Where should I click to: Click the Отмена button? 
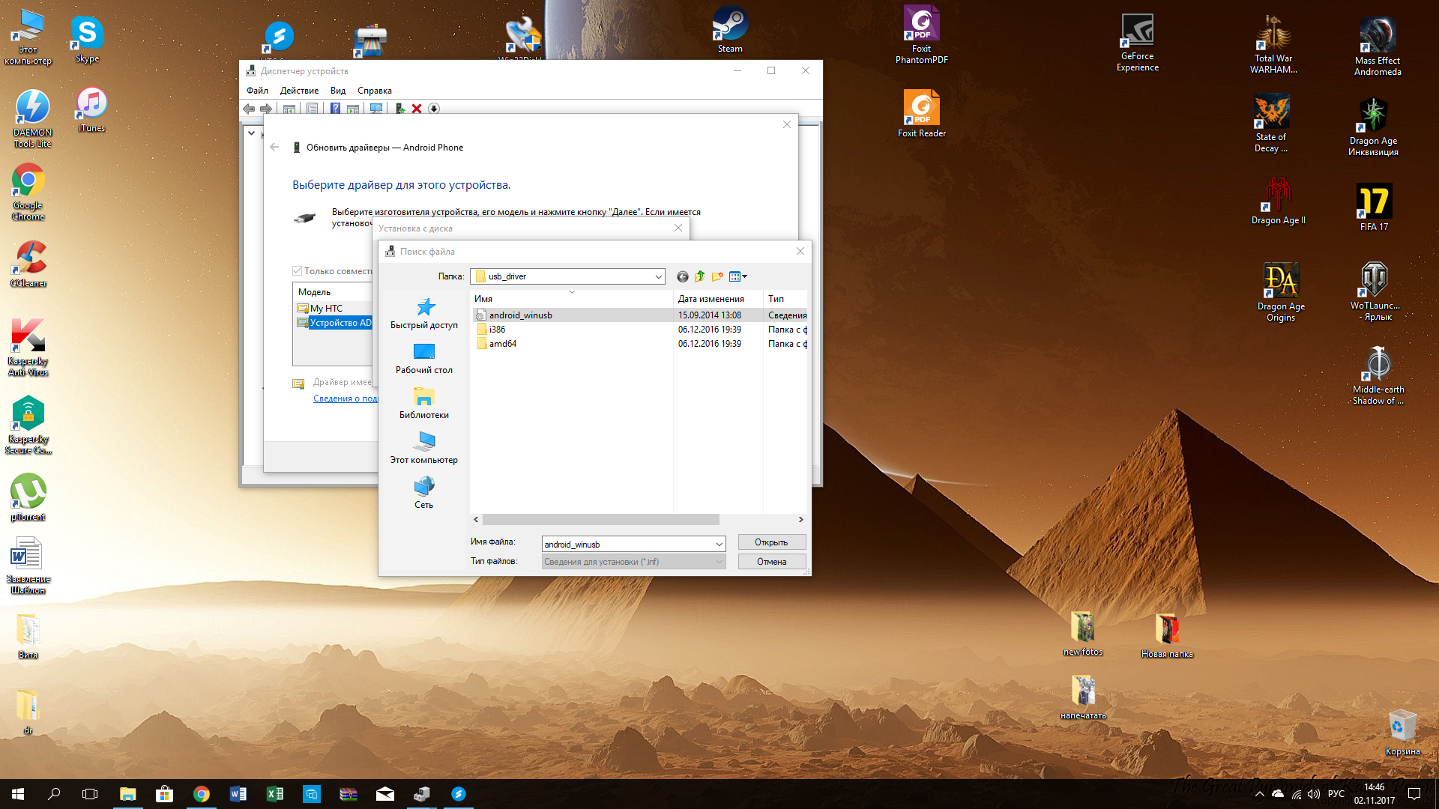[x=771, y=562]
